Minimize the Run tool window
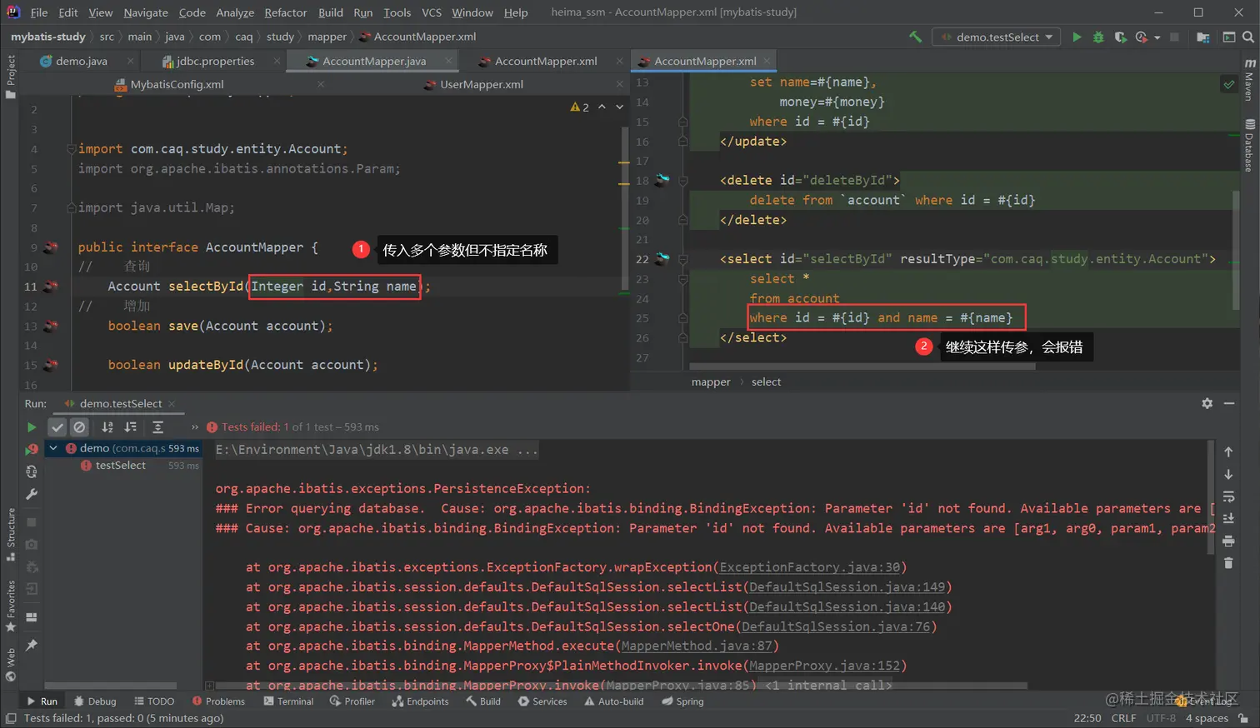The height and width of the screenshot is (728, 1260). [1229, 403]
